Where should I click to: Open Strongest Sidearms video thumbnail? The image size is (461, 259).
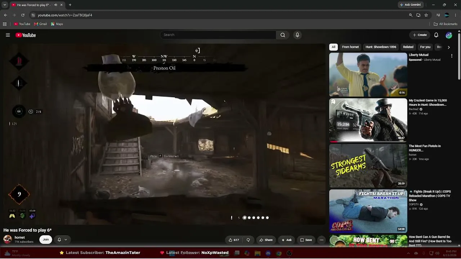click(368, 166)
